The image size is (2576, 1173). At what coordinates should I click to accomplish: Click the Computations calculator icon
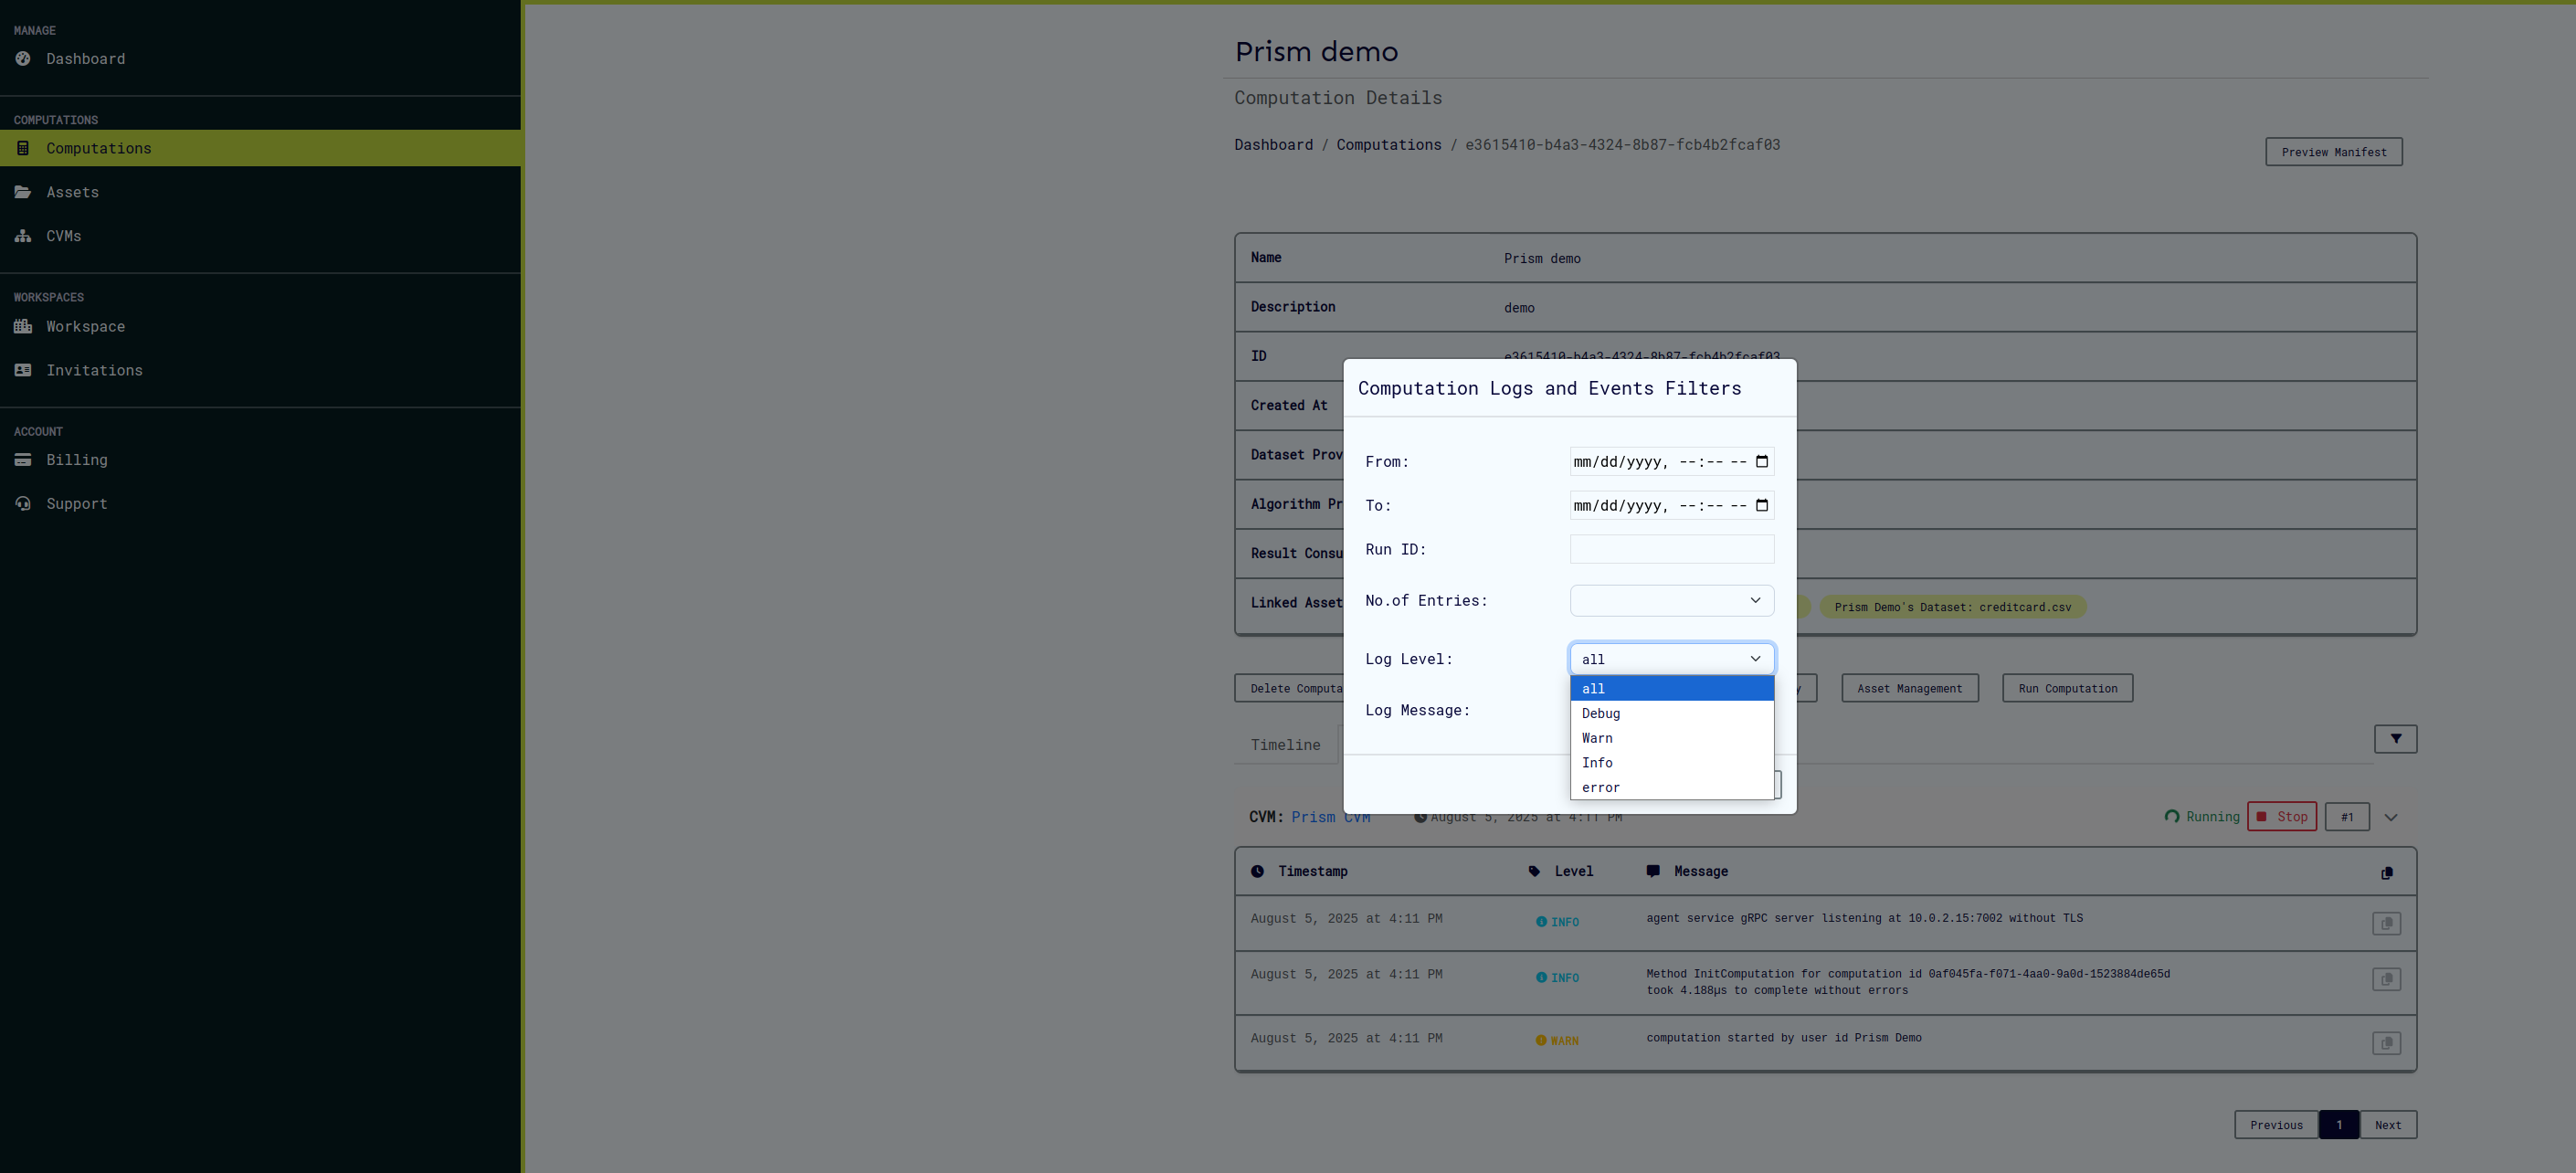click(23, 148)
